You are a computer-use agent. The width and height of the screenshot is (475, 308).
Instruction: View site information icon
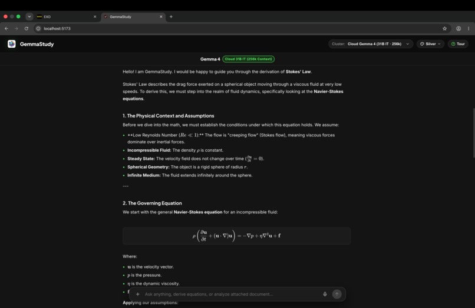click(x=38, y=28)
